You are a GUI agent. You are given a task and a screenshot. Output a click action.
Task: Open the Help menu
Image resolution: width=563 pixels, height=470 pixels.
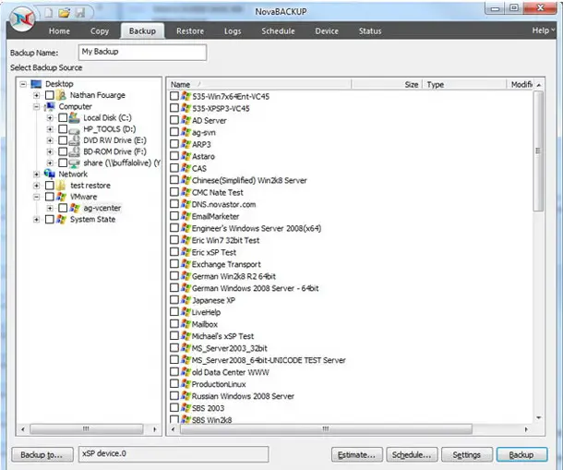pyautogui.click(x=544, y=30)
